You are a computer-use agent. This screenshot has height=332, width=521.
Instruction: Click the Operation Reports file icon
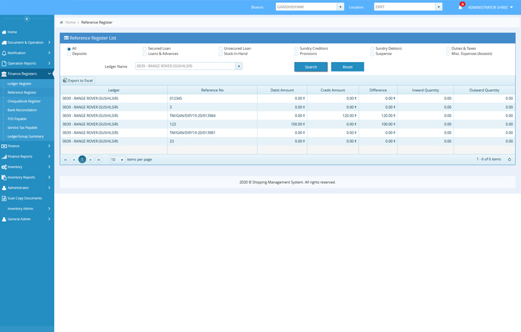[4, 63]
